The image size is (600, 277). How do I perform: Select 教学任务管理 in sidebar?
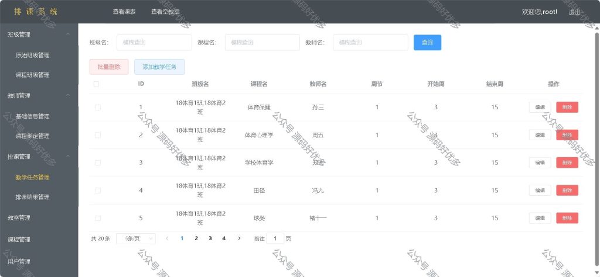(x=33, y=177)
